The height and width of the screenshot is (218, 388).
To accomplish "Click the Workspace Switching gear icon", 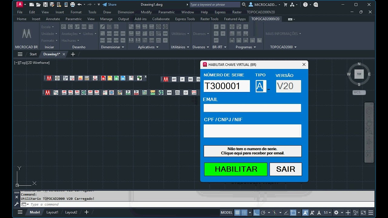I will [x=336, y=213].
